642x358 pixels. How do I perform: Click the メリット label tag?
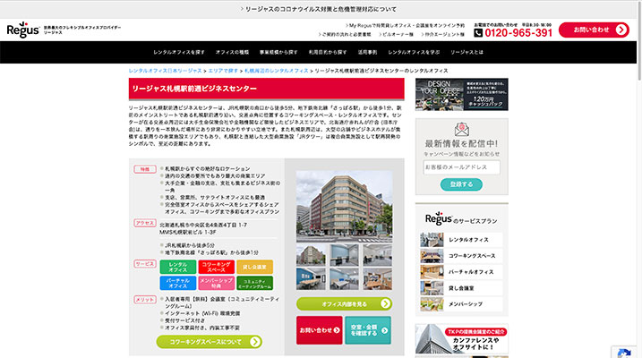point(145,300)
